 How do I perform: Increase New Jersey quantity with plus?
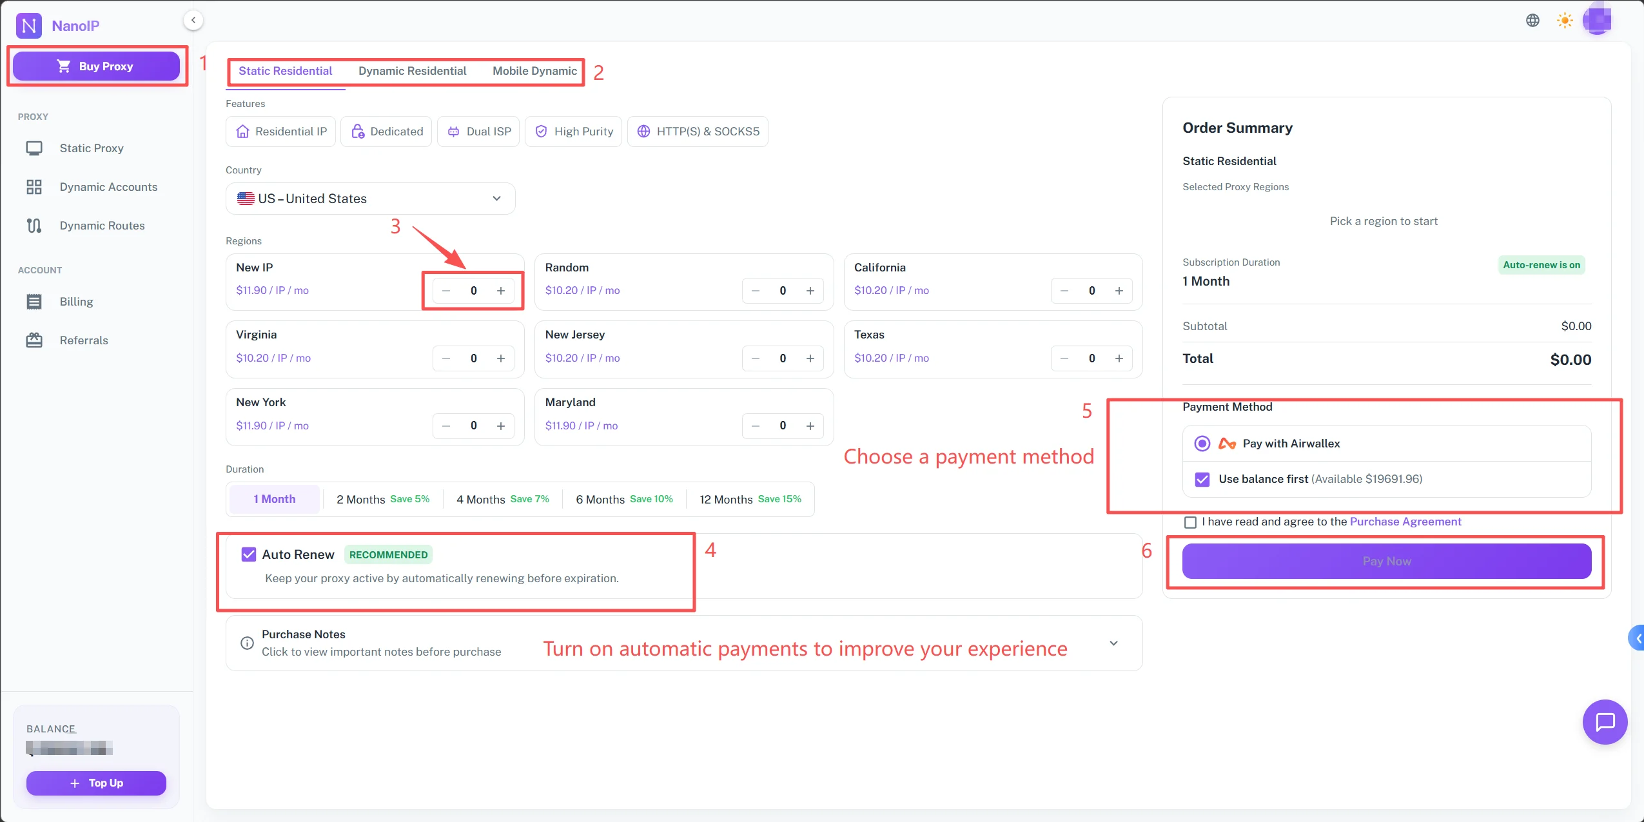click(x=810, y=358)
